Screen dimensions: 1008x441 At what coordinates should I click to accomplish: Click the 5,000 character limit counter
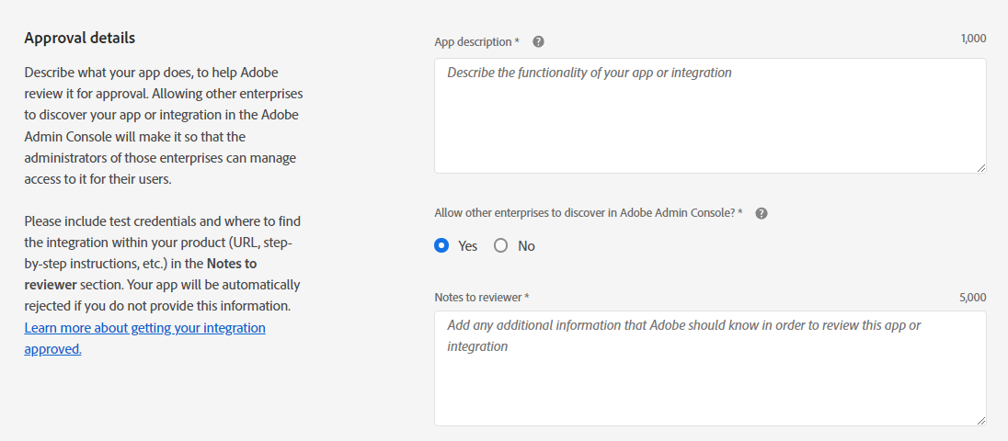point(973,298)
